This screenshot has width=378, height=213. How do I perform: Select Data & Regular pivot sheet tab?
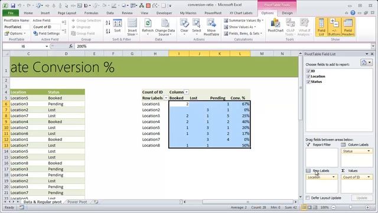pyautogui.click(x=43, y=202)
